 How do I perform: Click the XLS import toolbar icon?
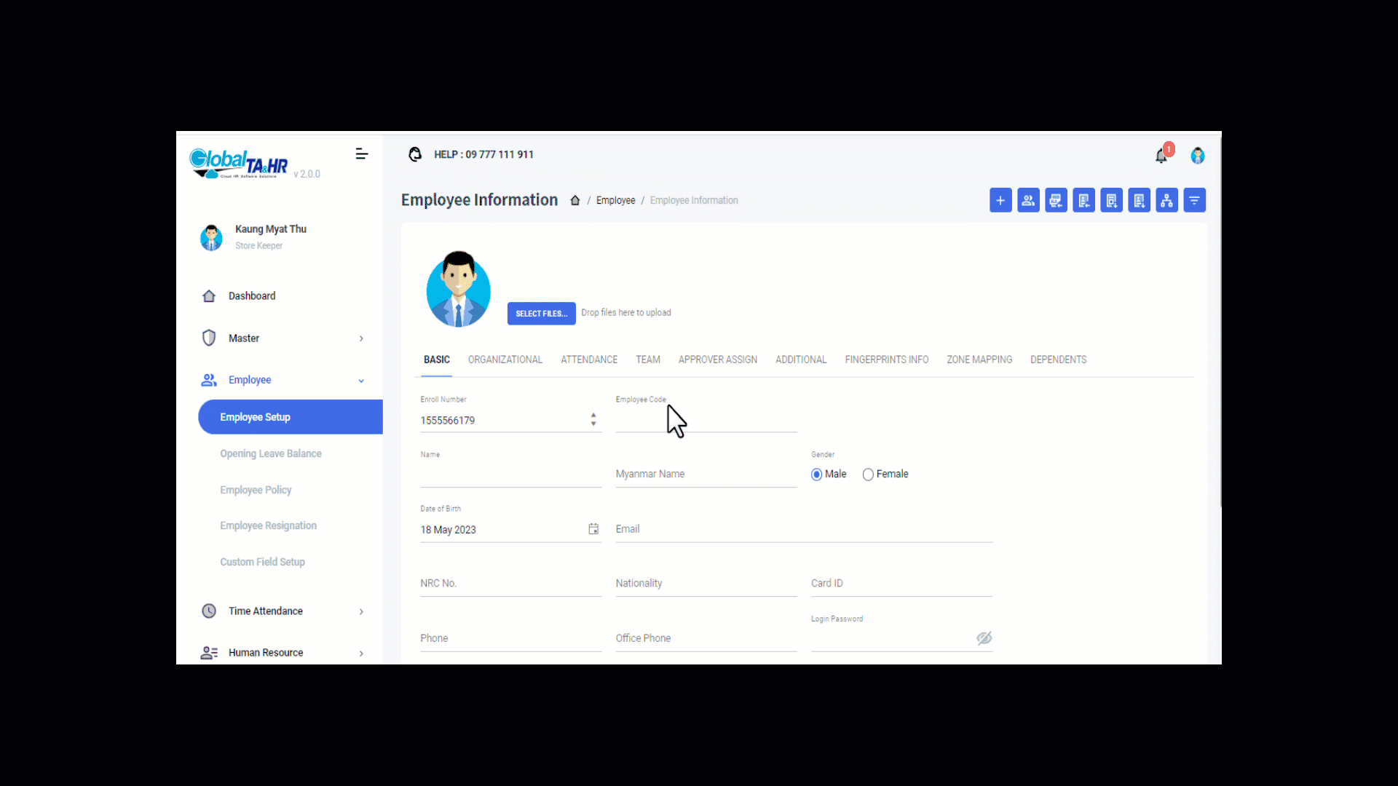(x=1056, y=200)
